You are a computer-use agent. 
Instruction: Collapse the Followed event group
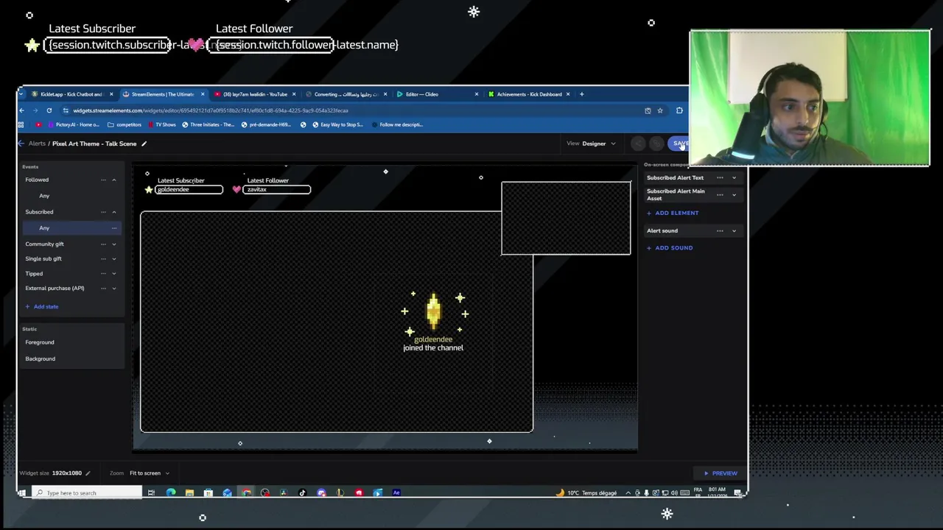pyautogui.click(x=113, y=180)
